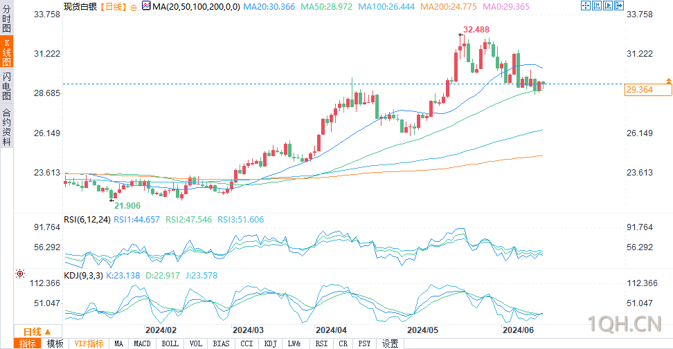Click the jump-to-chart-start icon
The width and height of the screenshot is (673, 349).
(597, 6)
